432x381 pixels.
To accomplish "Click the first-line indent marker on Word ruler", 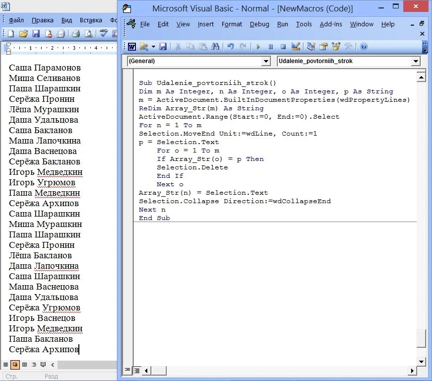I will 8,46.
